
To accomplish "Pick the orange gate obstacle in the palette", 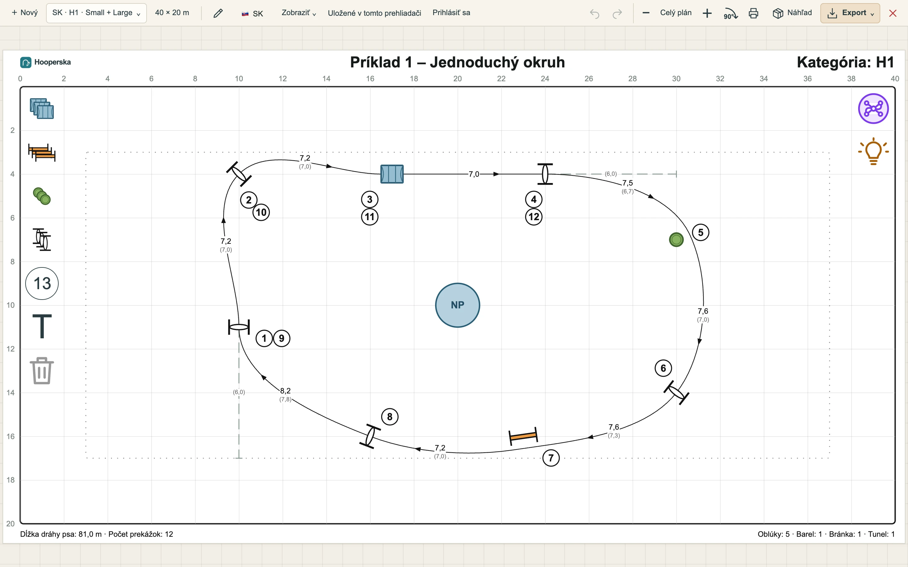I will 42,153.
